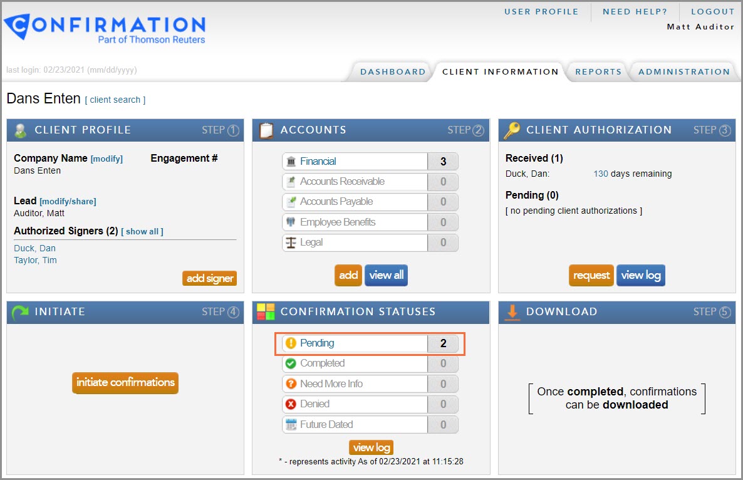Click the Denied red X icon
Image resolution: width=743 pixels, height=480 pixels.
[x=291, y=404]
